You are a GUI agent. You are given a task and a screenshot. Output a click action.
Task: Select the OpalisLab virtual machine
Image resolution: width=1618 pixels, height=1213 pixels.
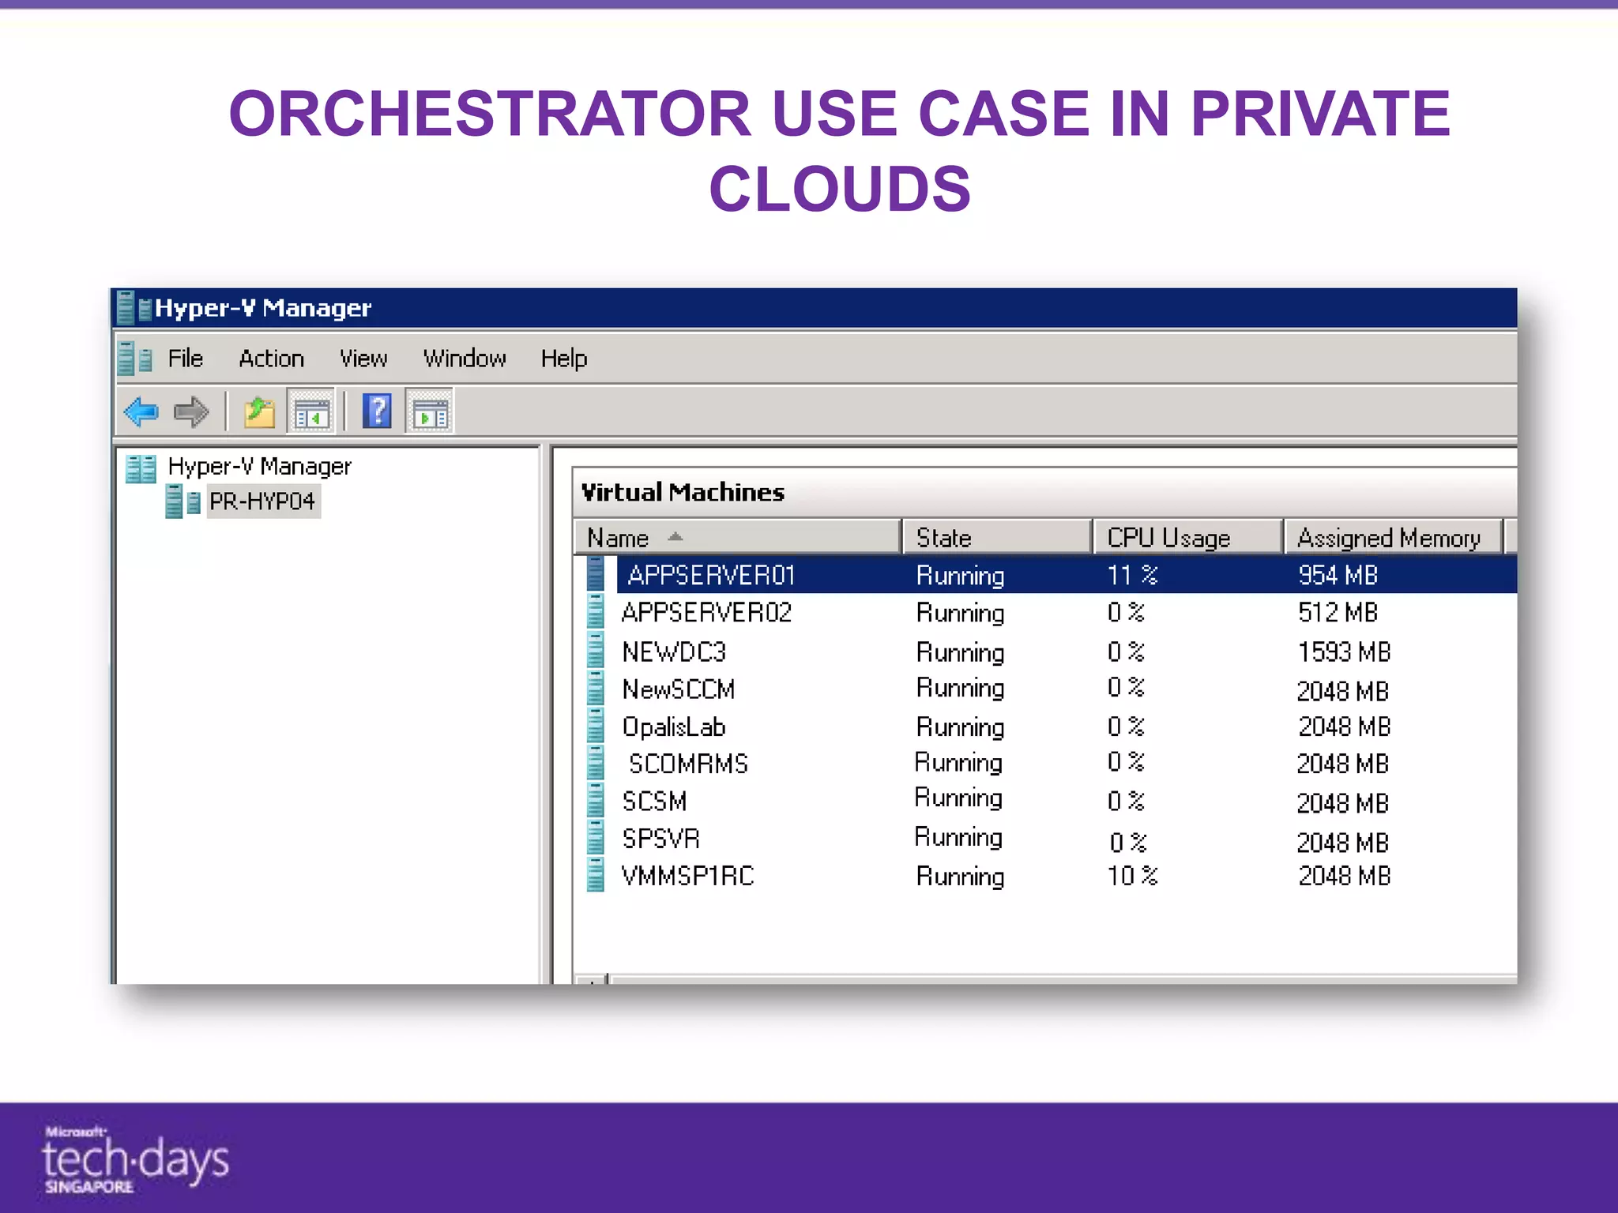pyautogui.click(x=673, y=727)
